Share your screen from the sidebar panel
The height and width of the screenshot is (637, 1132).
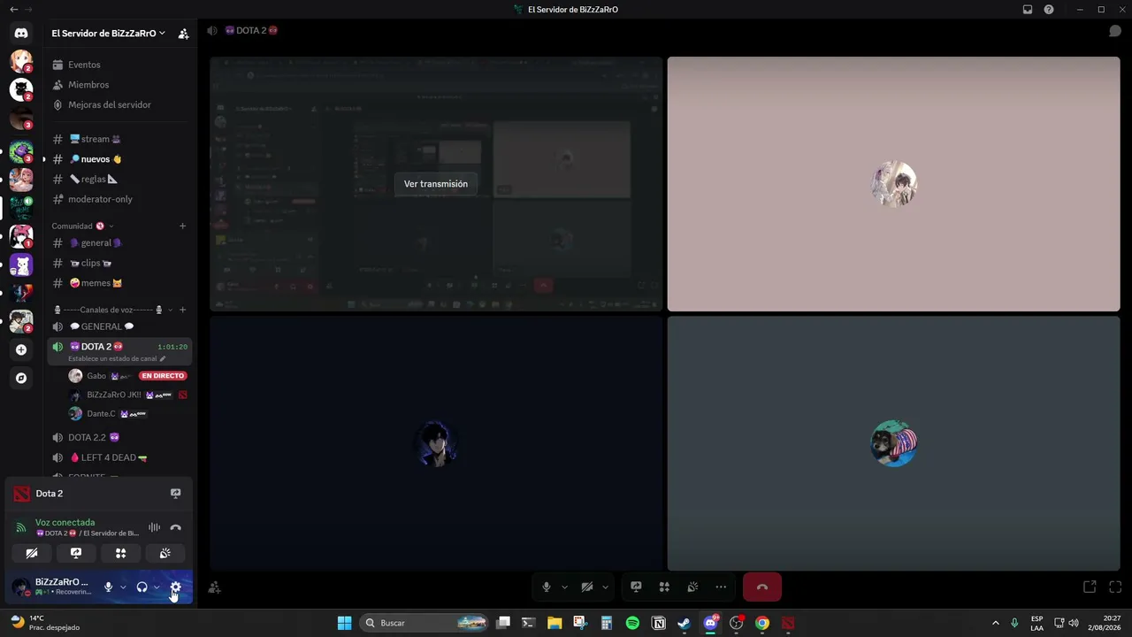(76, 553)
